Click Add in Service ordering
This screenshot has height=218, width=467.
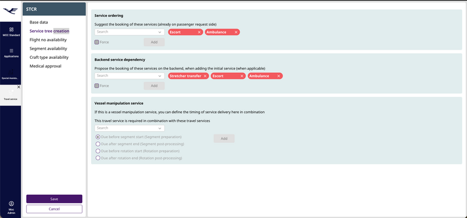click(154, 42)
